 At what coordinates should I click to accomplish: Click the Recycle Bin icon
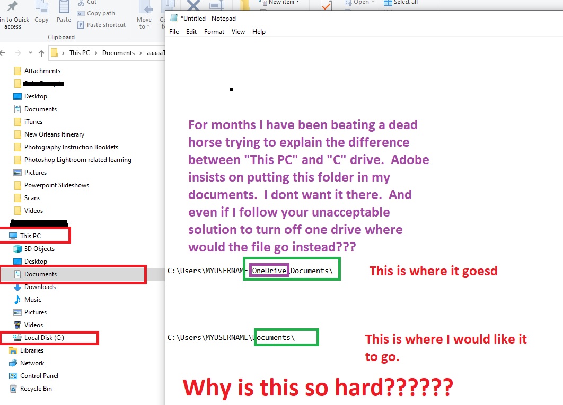tap(13, 389)
